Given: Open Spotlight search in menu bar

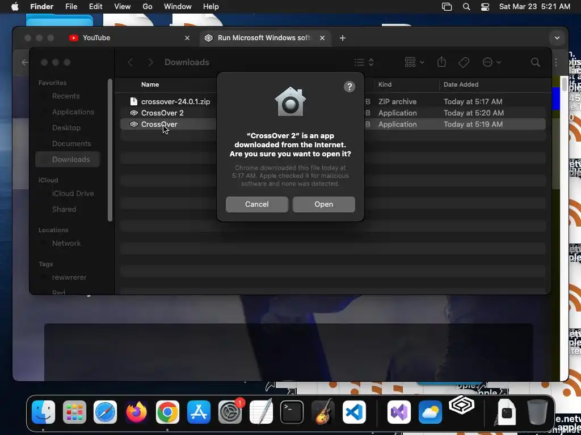Looking at the screenshot, I should pyautogui.click(x=466, y=7).
